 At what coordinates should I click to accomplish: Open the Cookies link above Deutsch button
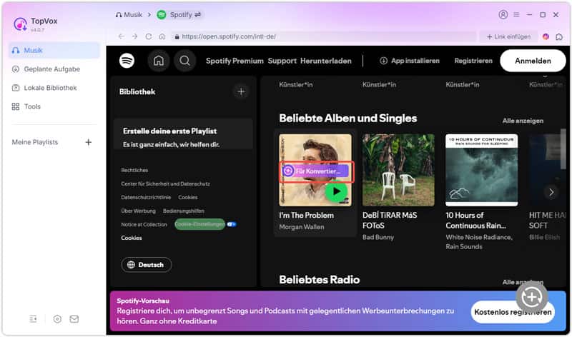(x=132, y=238)
